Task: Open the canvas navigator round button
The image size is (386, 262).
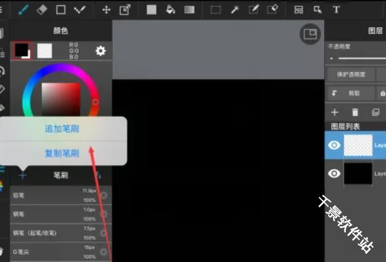Action: click(310, 34)
